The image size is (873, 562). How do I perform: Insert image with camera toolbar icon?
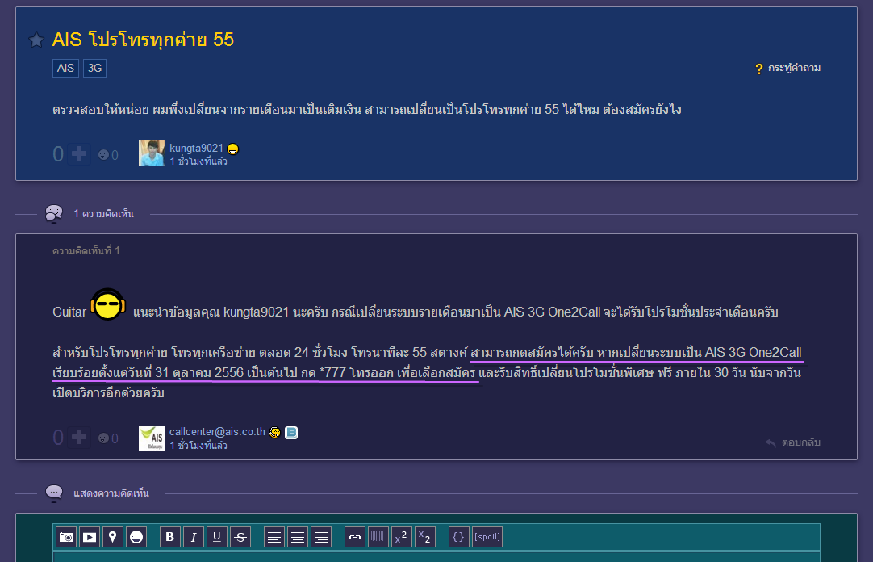tap(66, 537)
